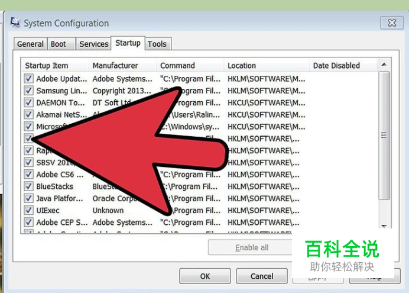Image resolution: width=409 pixels, height=293 pixels.
Task: Sort by Manufacturer column header
Action: [x=122, y=65]
